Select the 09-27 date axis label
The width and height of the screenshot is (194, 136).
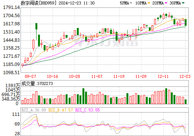[x=30, y=76]
